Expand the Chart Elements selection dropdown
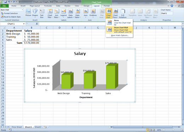The image size is (184, 132). tap(22, 10)
